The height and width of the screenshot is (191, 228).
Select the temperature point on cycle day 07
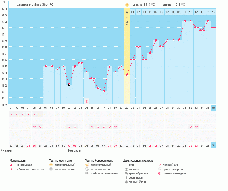(46, 66)
